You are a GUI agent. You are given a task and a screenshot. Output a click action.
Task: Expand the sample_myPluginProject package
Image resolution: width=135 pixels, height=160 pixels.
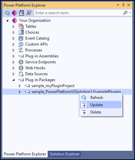click(20, 86)
